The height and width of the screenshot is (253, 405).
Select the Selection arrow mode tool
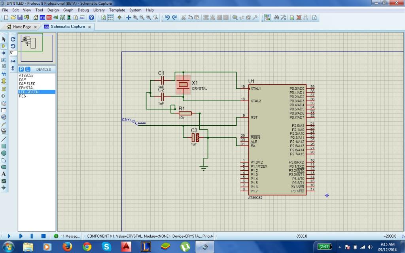point(4,39)
